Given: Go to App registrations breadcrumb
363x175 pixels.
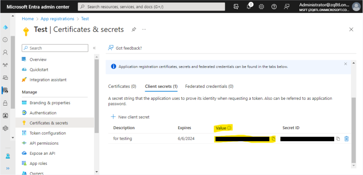Looking at the screenshot, I should click(x=57, y=19).
